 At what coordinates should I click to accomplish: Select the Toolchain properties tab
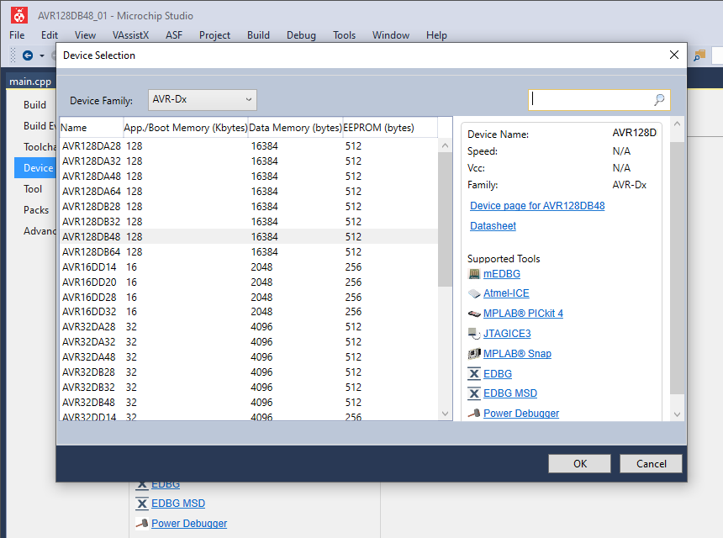point(35,146)
